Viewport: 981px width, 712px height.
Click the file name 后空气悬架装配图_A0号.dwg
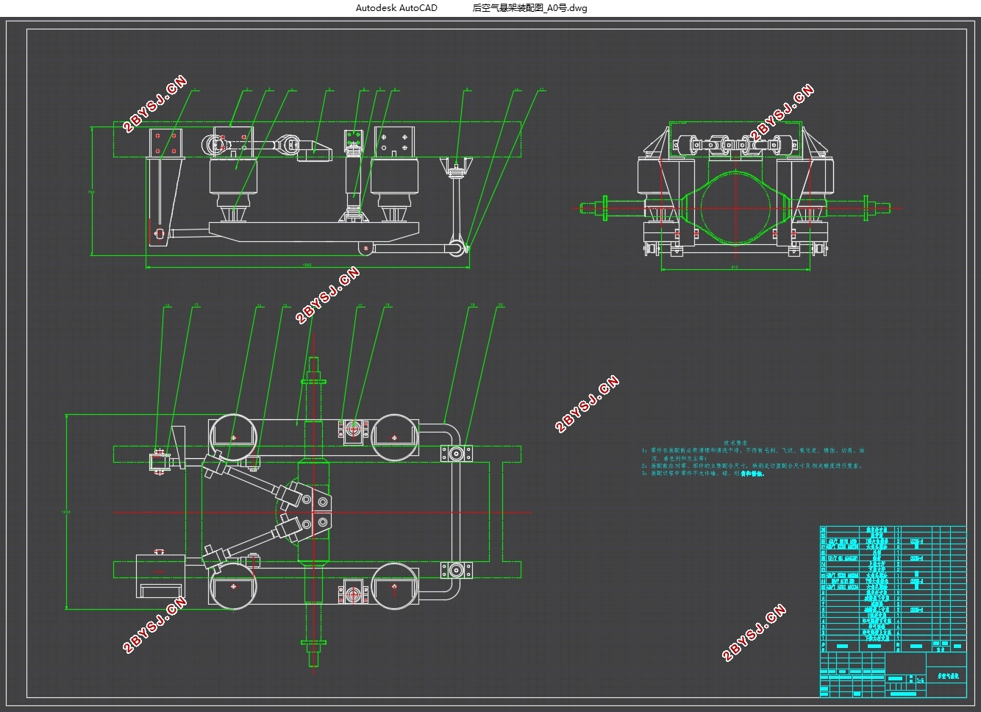pyautogui.click(x=529, y=8)
